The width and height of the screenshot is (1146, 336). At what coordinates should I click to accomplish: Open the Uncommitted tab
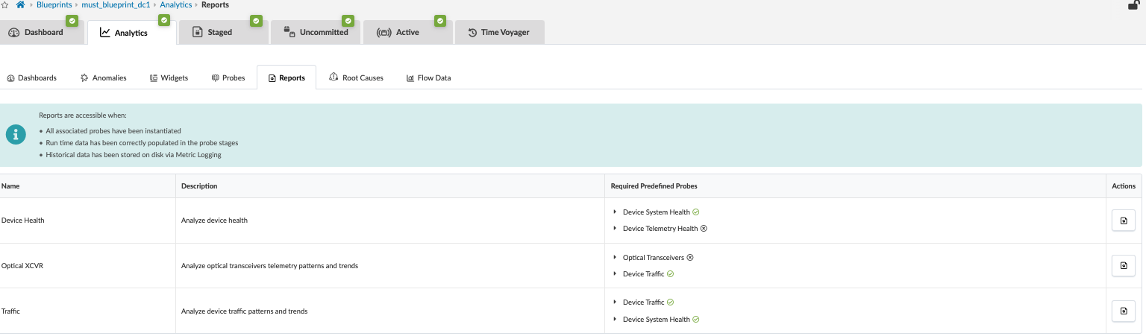pyautogui.click(x=316, y=33)
